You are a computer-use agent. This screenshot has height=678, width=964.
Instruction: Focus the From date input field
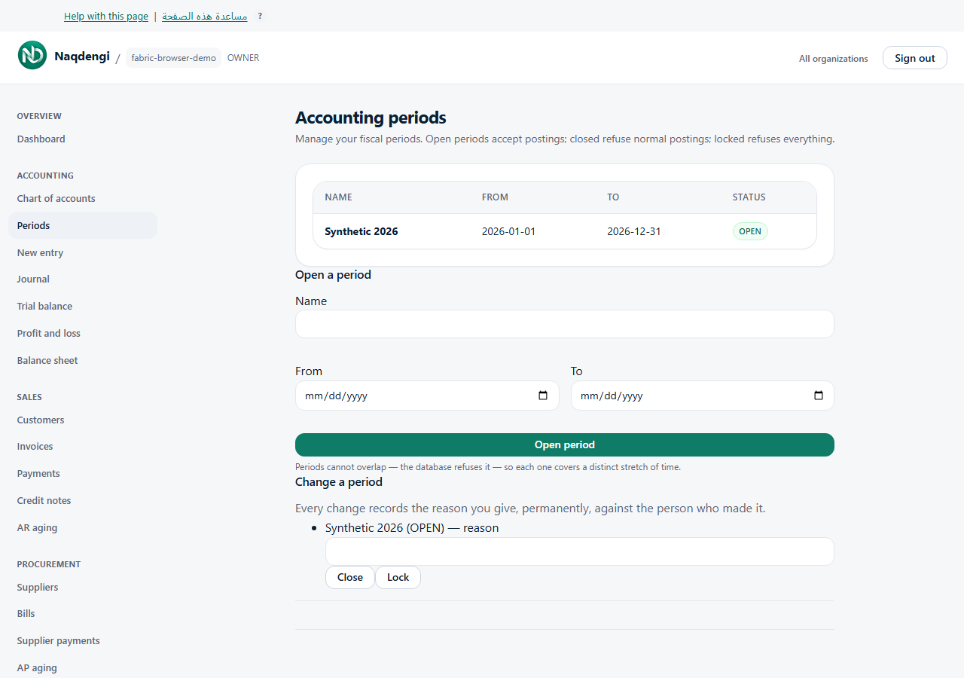(427, 395)
